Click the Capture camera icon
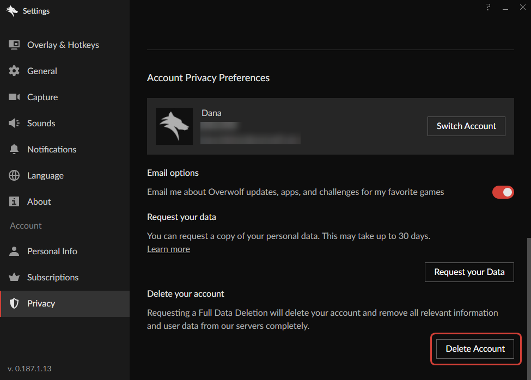This screenshot has height=380, width=531. click(x=14, y=97)
